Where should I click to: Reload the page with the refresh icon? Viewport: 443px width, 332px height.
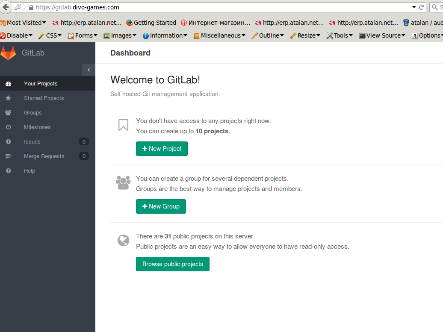pos(421,7)
